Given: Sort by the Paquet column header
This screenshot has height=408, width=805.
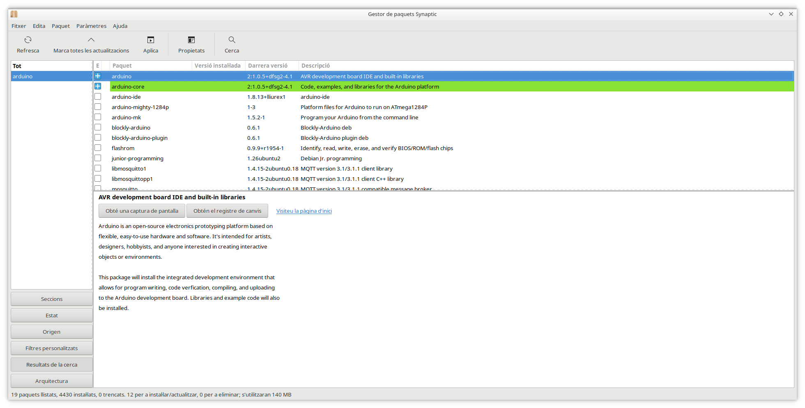Looking at the screenshot, I should click(151, 66).
